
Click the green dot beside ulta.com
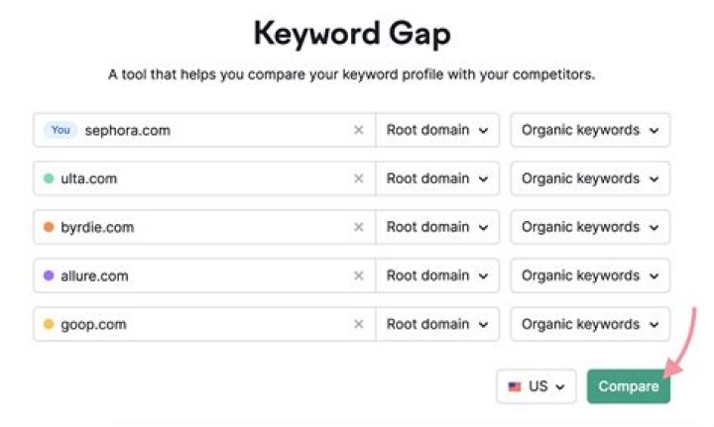[49, 178]
